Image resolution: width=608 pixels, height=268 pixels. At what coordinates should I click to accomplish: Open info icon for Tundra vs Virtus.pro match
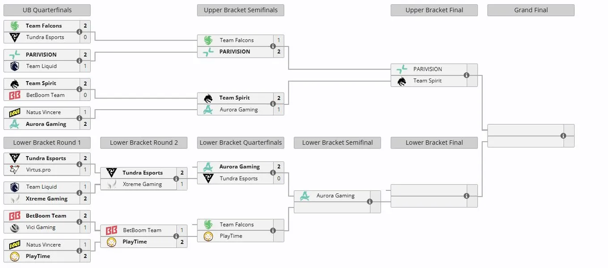pyautogui.click(x=79, y=164)
